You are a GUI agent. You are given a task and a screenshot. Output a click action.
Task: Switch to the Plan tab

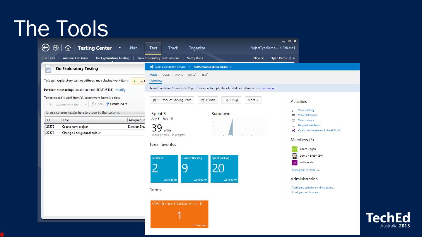click(134, 48)
